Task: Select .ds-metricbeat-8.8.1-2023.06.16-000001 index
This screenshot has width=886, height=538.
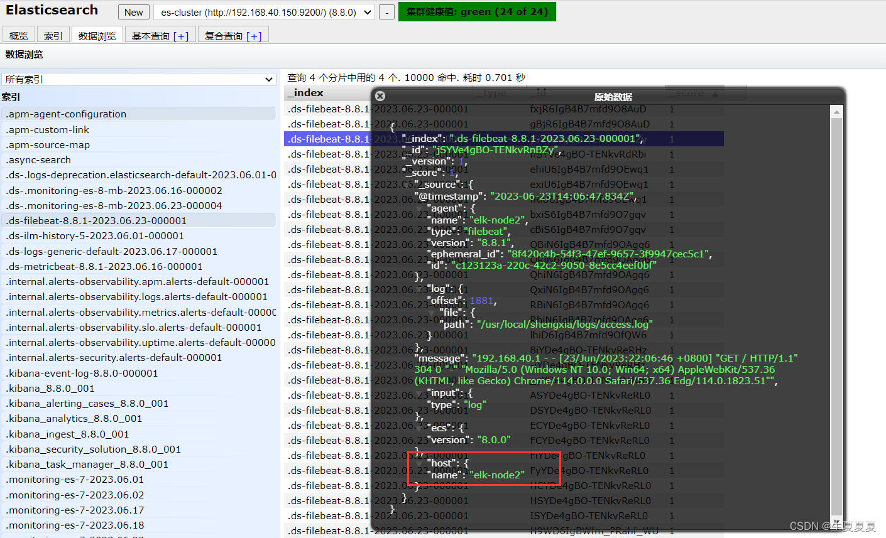Action: [139, 266]
